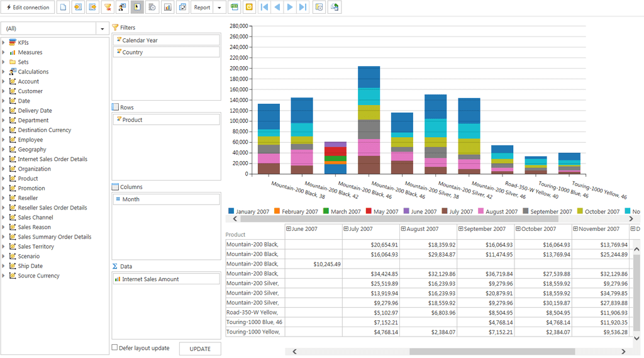Click the Internet Sales Amount data field

(x=166, y=279)
